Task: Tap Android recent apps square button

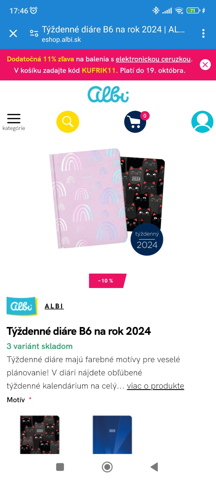Action: coord(60,467)
